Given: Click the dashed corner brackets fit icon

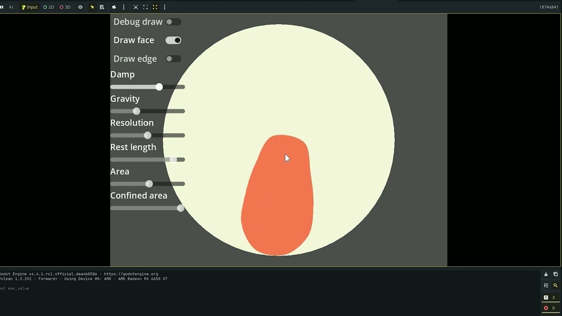Looking at the screenshot, I should pos(145,7).
